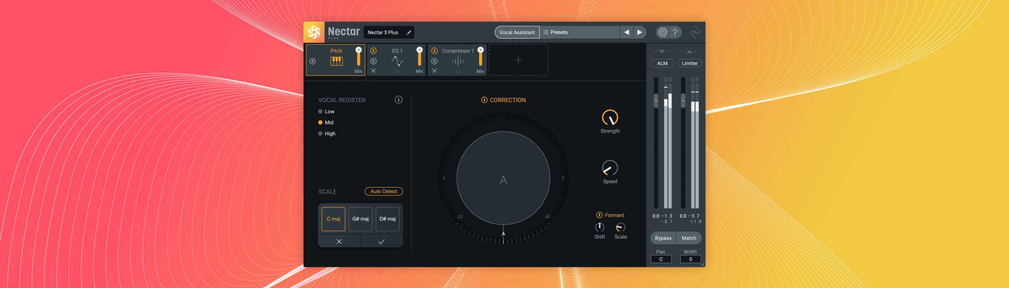Open help question mark icon
Image resolution: width=1009 pixels, height=288 pixels.
[675, 33]
